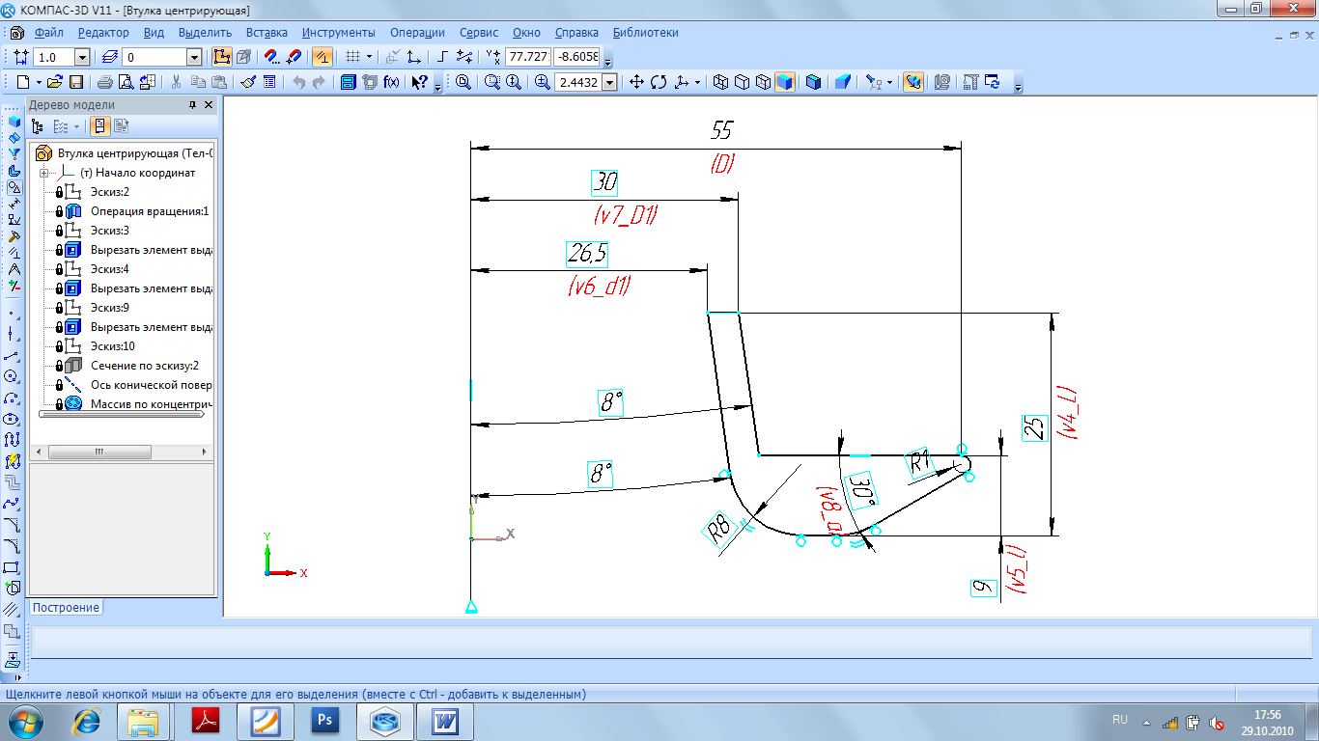This screenshot has height=741, width=1319.
Task: Open the Выделить menu
Action: (205, 33)
